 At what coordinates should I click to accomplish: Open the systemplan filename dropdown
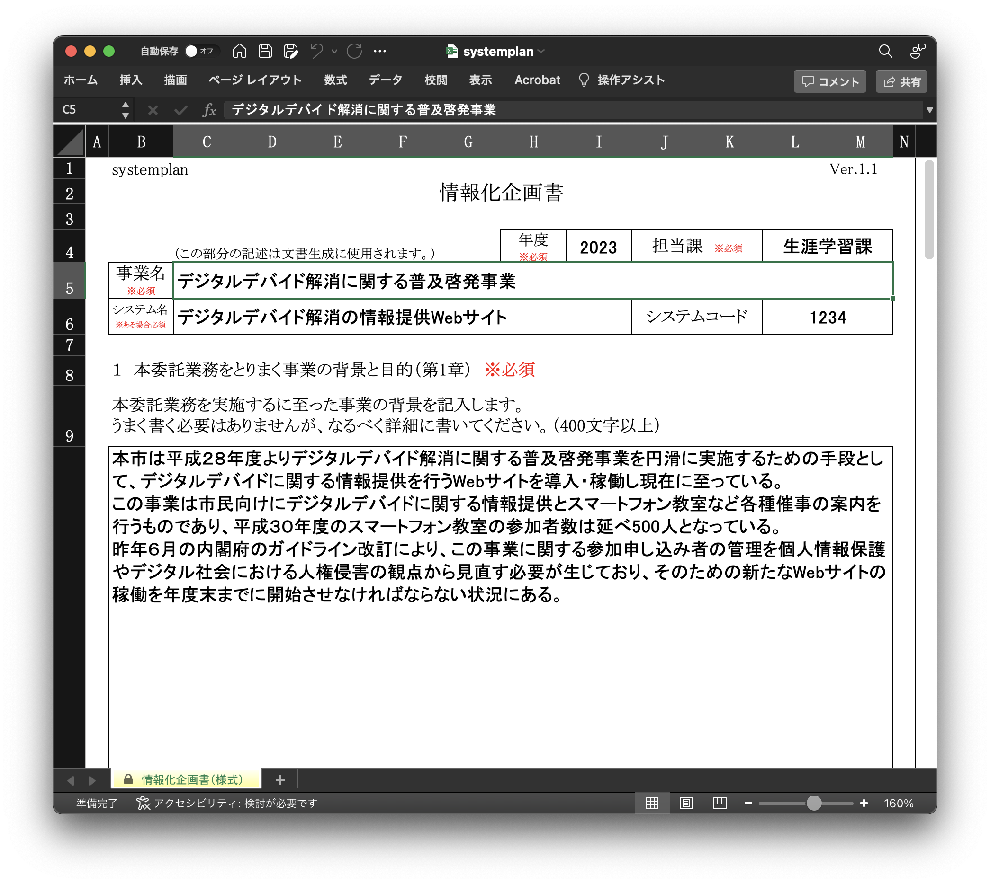point(541,52)
